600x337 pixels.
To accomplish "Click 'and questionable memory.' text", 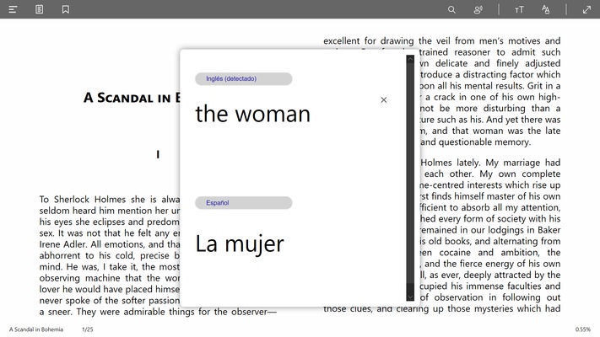I will coord(476,142).
